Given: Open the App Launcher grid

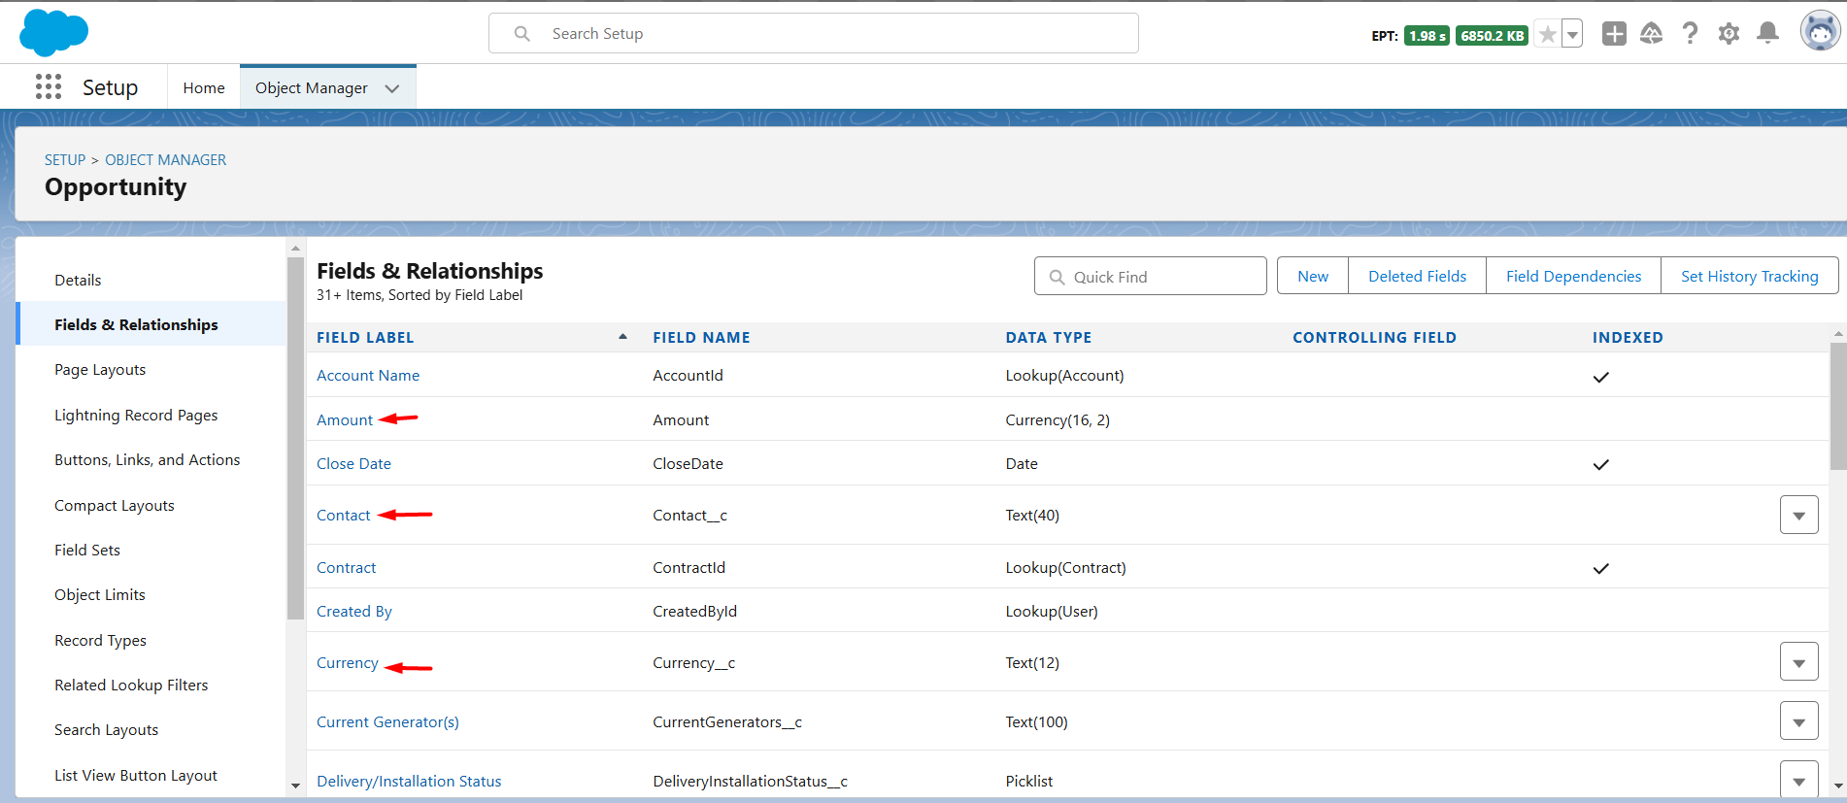Looking at the screenshot, I should coord(49,87).
